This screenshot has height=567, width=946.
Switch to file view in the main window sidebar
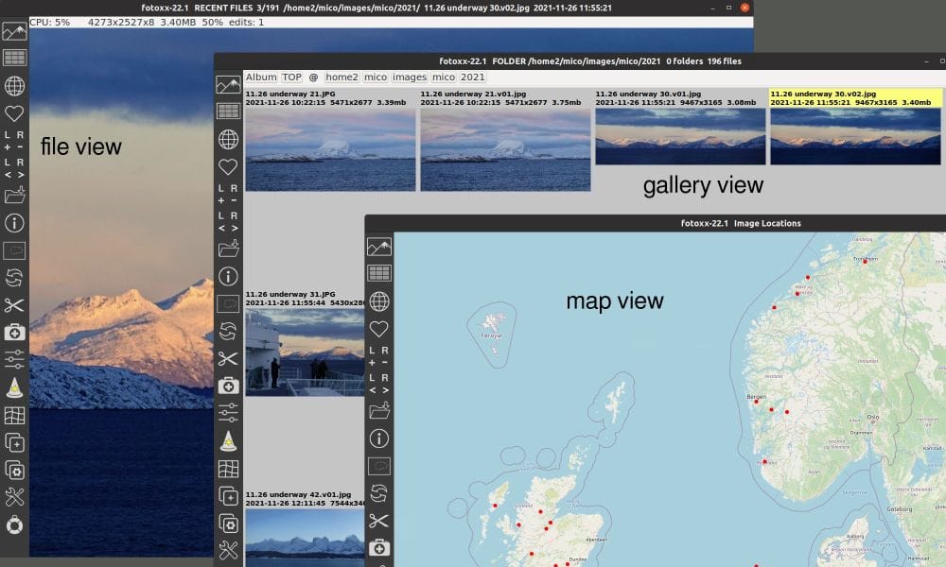click(14, 31)
